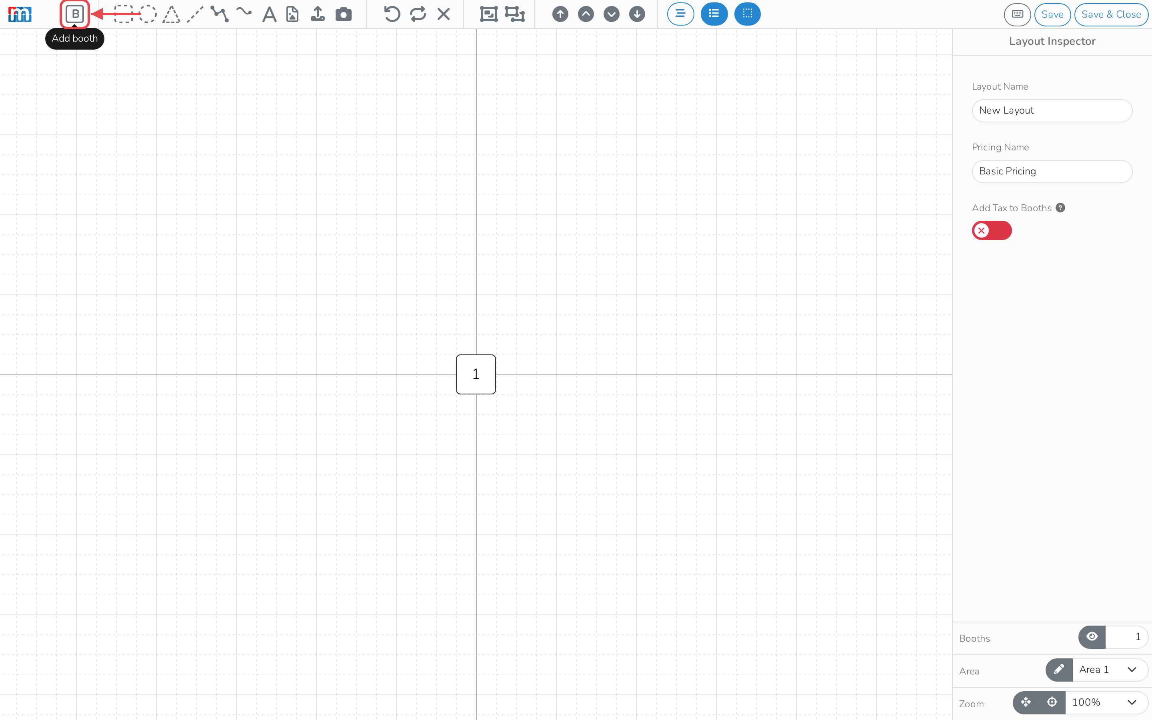The height and width of the screenshot is (720, 1152).
Task: Click the repeat loop arrows icon
Action: click(x=418, y=14)
